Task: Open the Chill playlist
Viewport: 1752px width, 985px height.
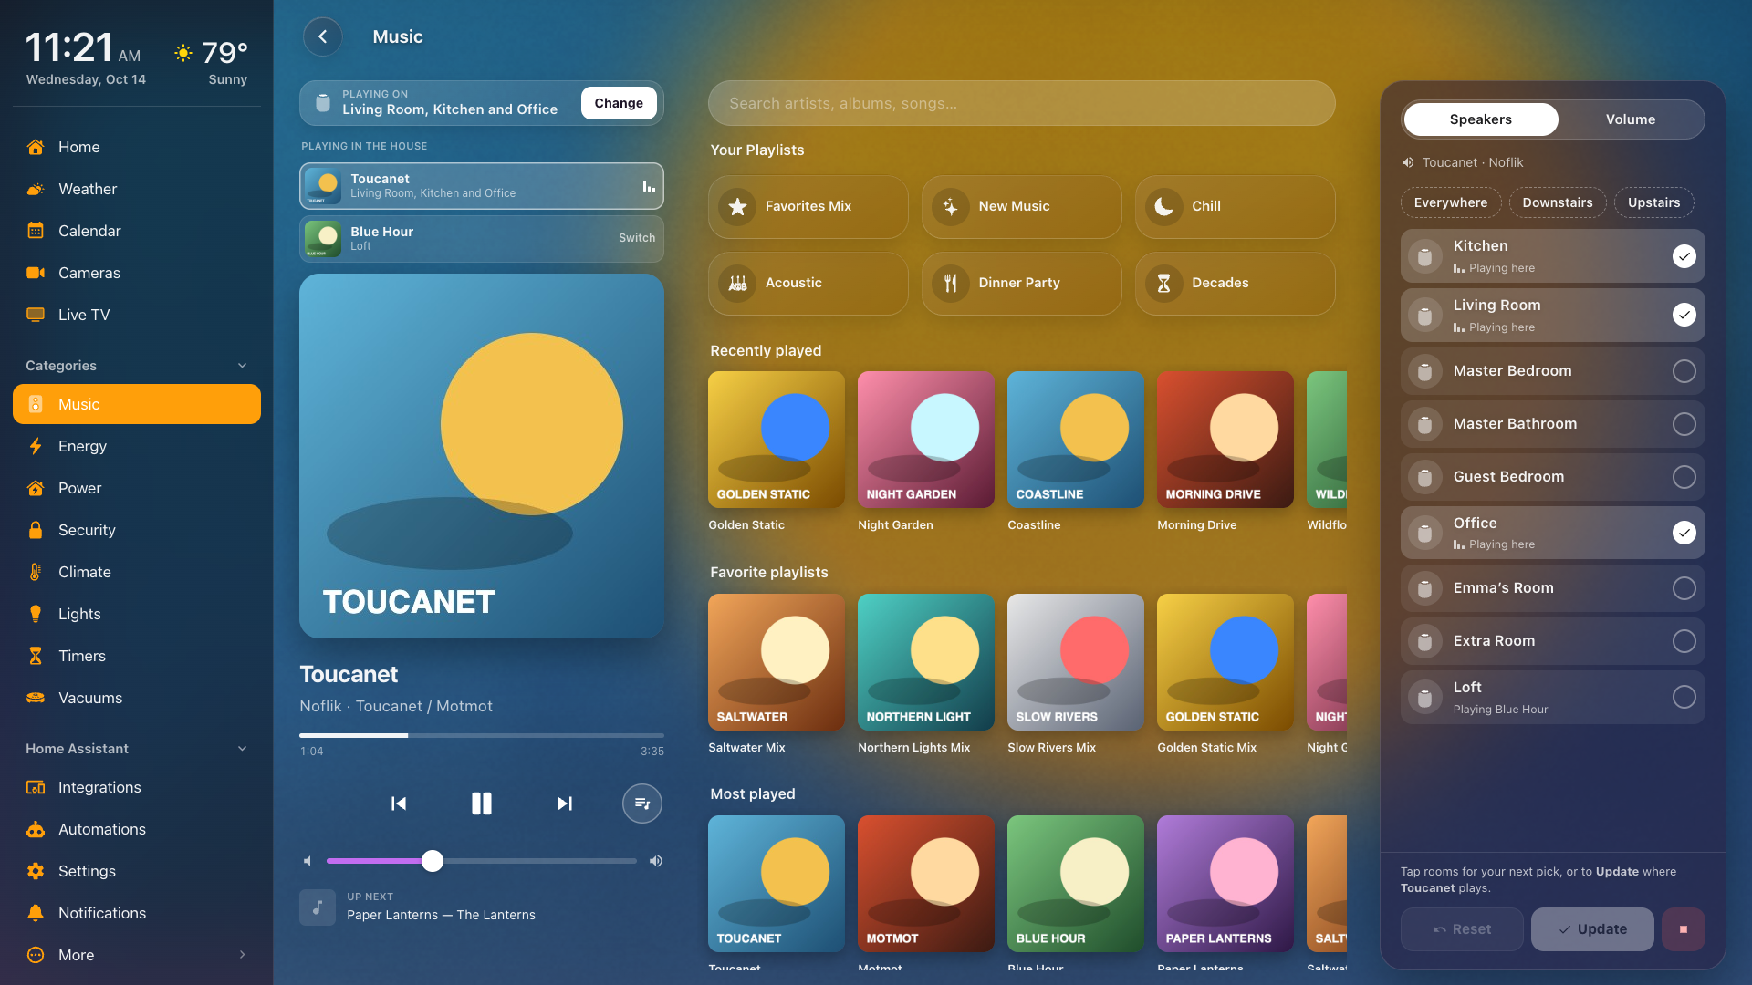Action: coord(1235,207)
